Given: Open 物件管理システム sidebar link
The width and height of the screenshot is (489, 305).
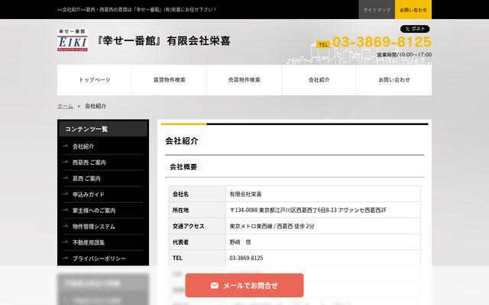Looking at the screenshot, I should [94, 226].
